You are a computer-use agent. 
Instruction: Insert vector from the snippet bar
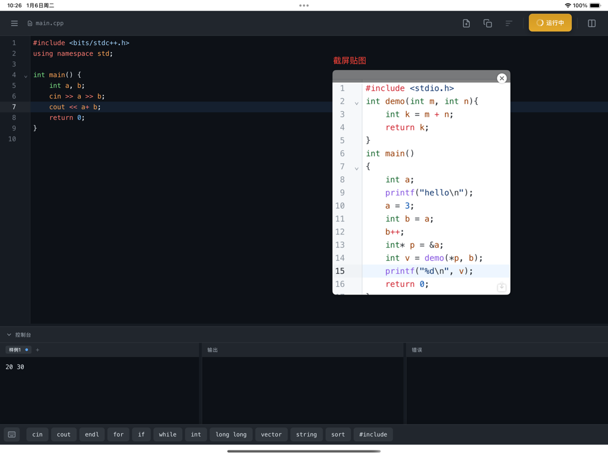point(271,434)
